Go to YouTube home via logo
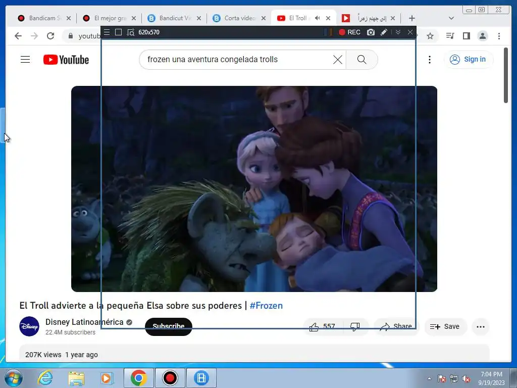This screenshot has width=517, height=388. coord(66,60)
